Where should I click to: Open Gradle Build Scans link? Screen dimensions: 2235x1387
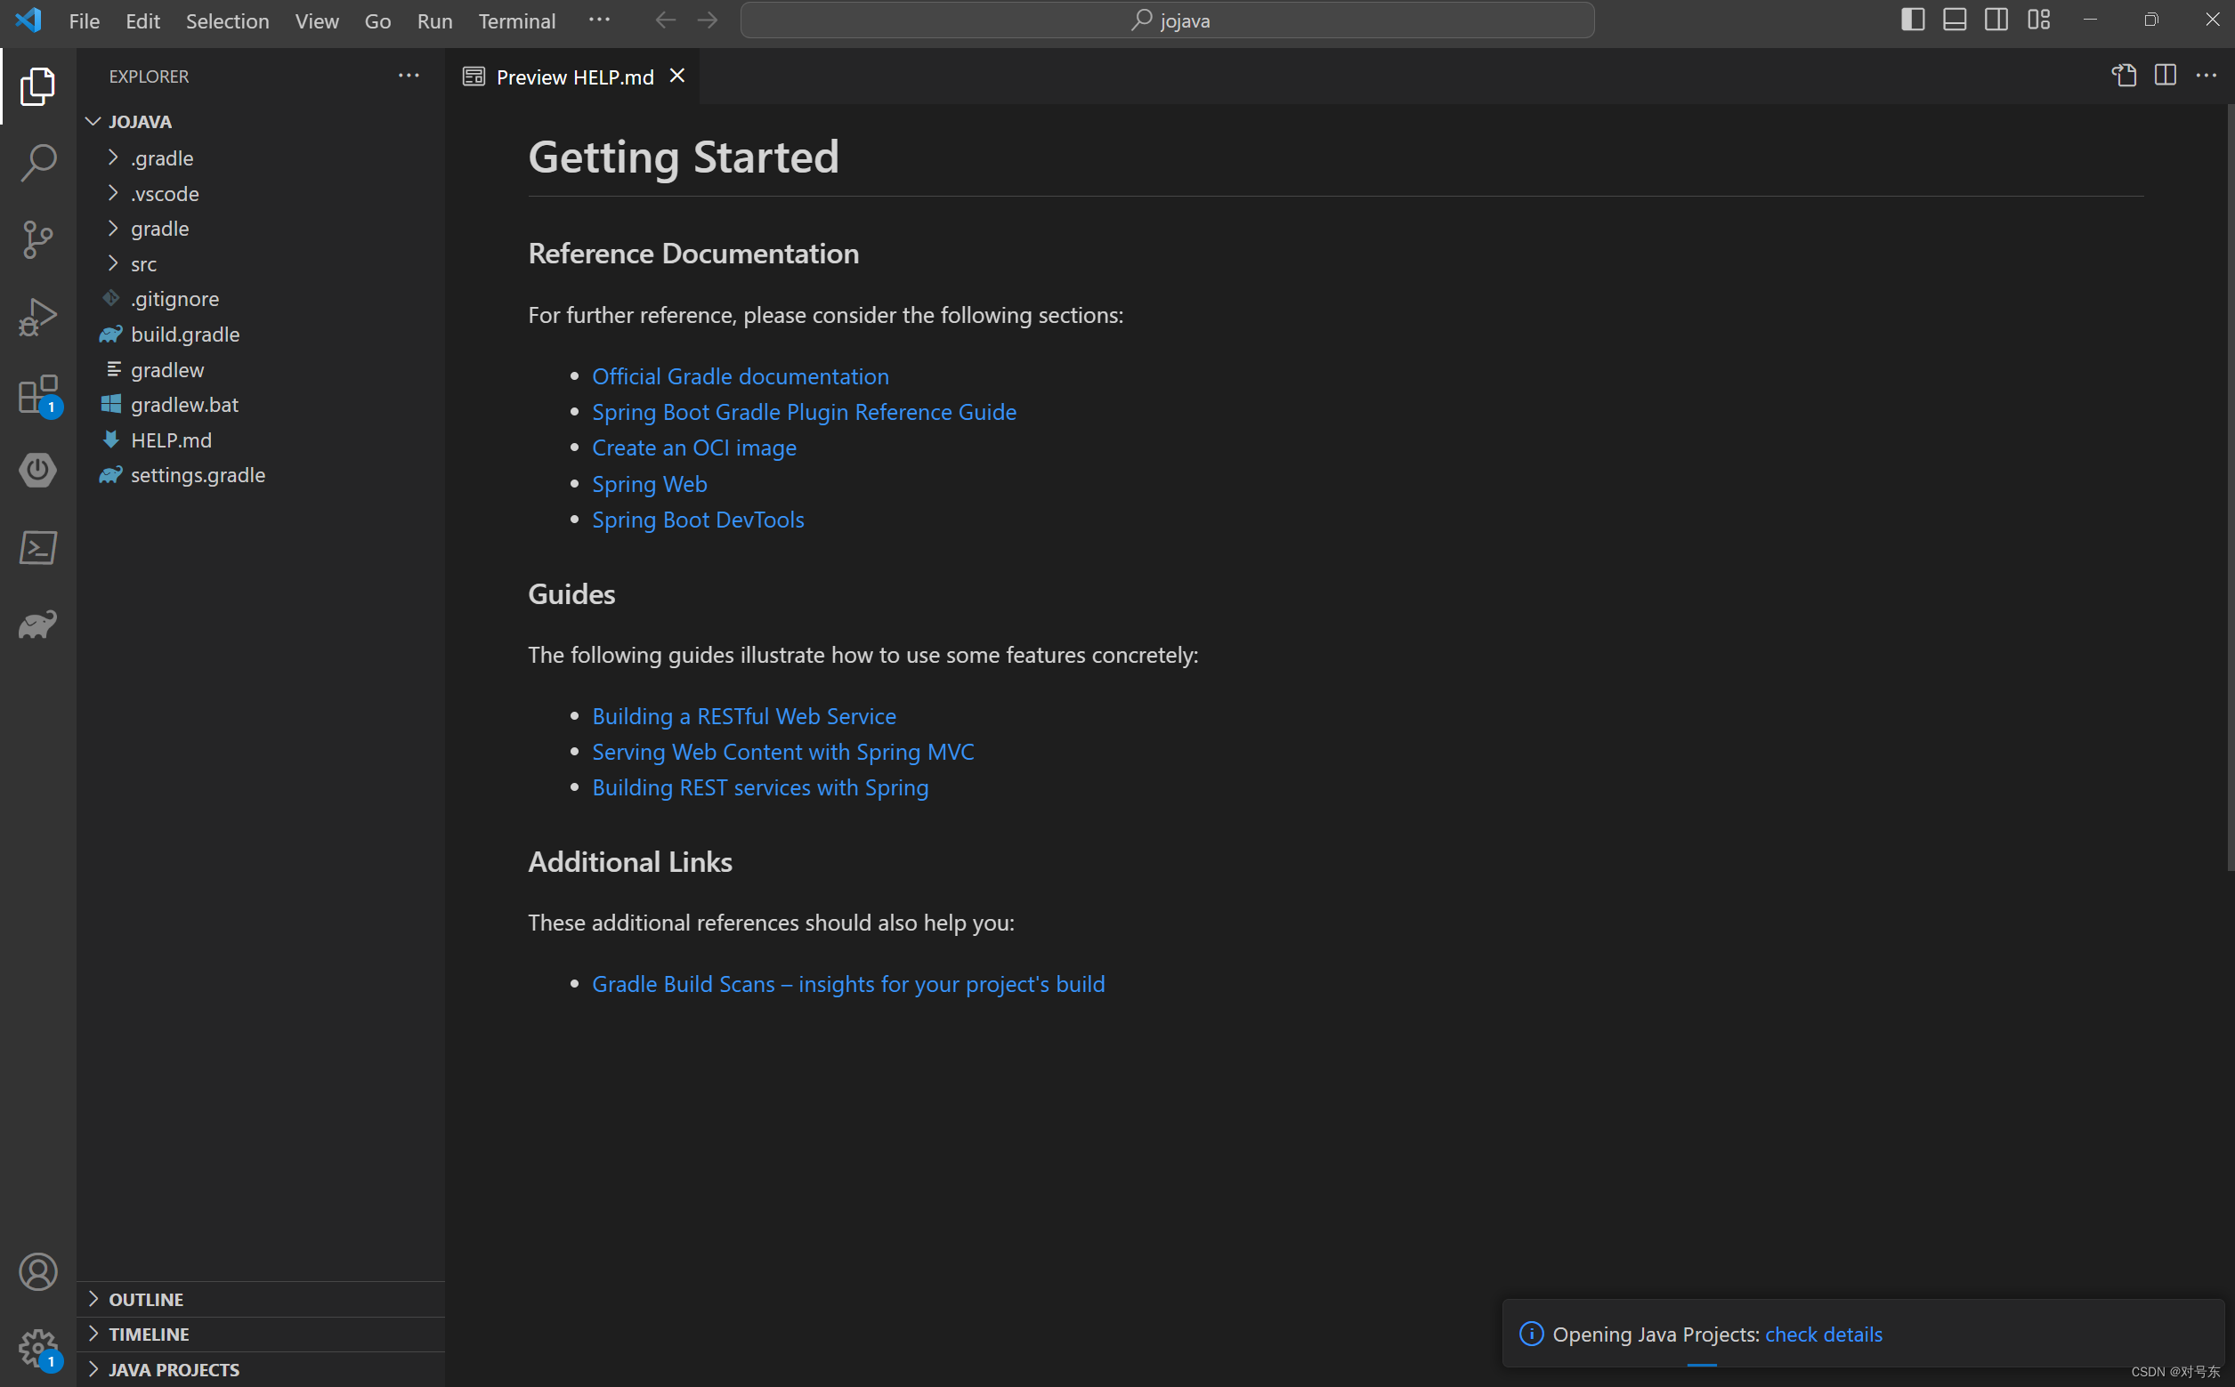click(847, 983)
